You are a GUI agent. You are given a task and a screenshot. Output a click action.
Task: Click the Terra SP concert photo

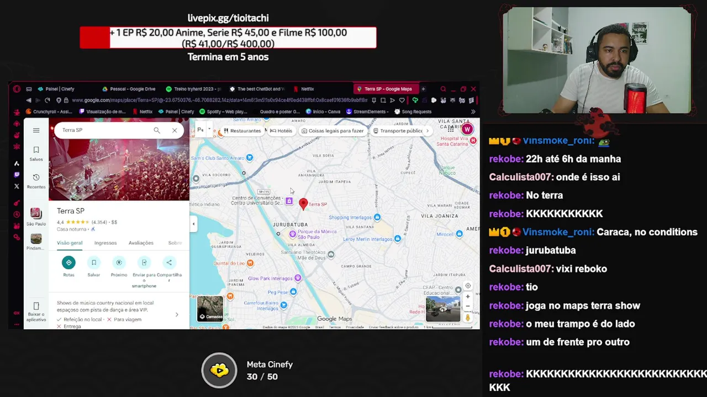119,169
